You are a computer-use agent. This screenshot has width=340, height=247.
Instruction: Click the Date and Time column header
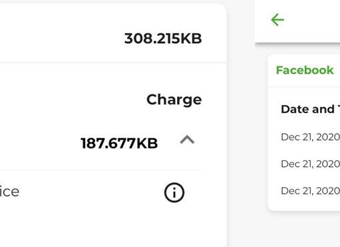311,109
